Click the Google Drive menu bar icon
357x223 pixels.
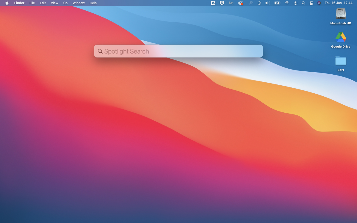click(x=213, y=3)
